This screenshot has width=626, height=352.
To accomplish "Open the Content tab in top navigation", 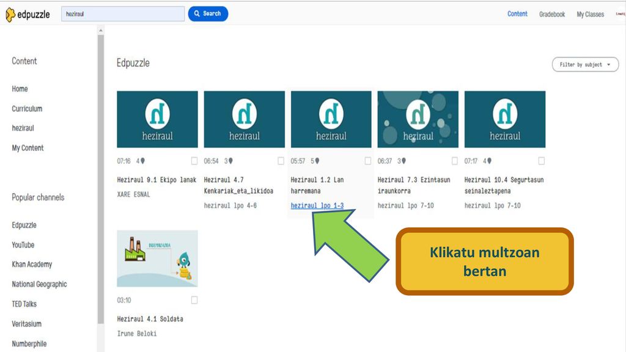I will [x=517, y=14].
